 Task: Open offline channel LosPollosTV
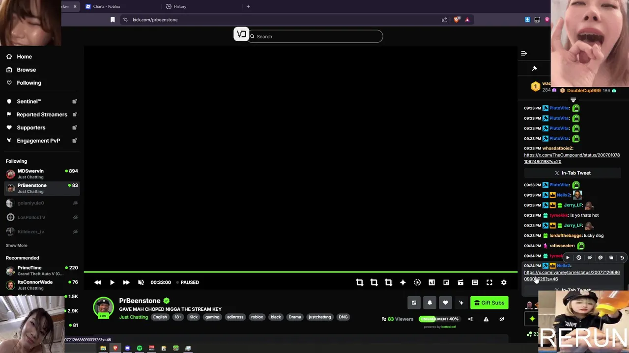coord(42,217)
